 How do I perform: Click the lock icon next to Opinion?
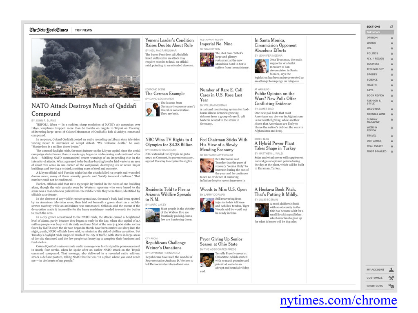[392, 38]
